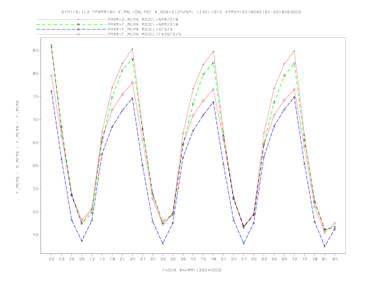The image size is (365, 282).
Task: Click the x-axis forecast hour label 75
Action: [x=305, y=259]
